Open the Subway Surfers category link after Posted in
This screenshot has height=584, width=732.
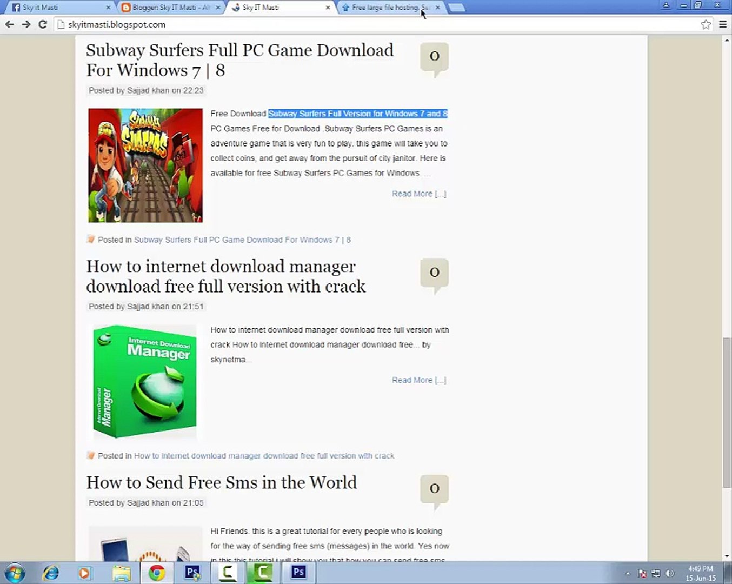pos(242,240)
